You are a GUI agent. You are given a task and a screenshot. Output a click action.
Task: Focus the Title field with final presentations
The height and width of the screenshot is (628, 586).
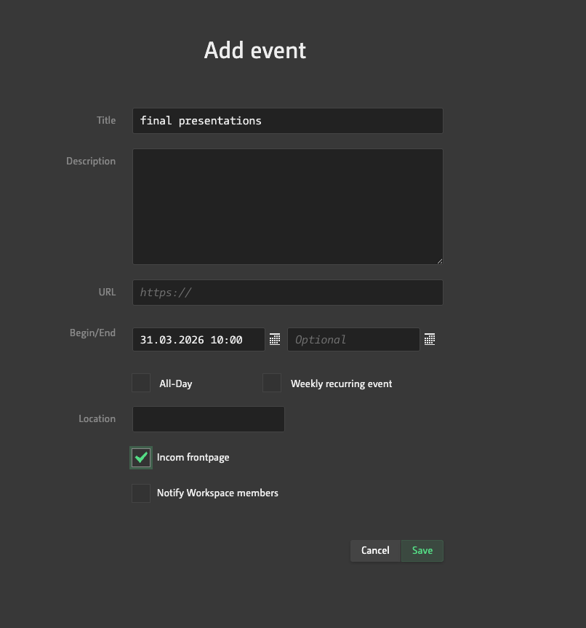point(288,121)
